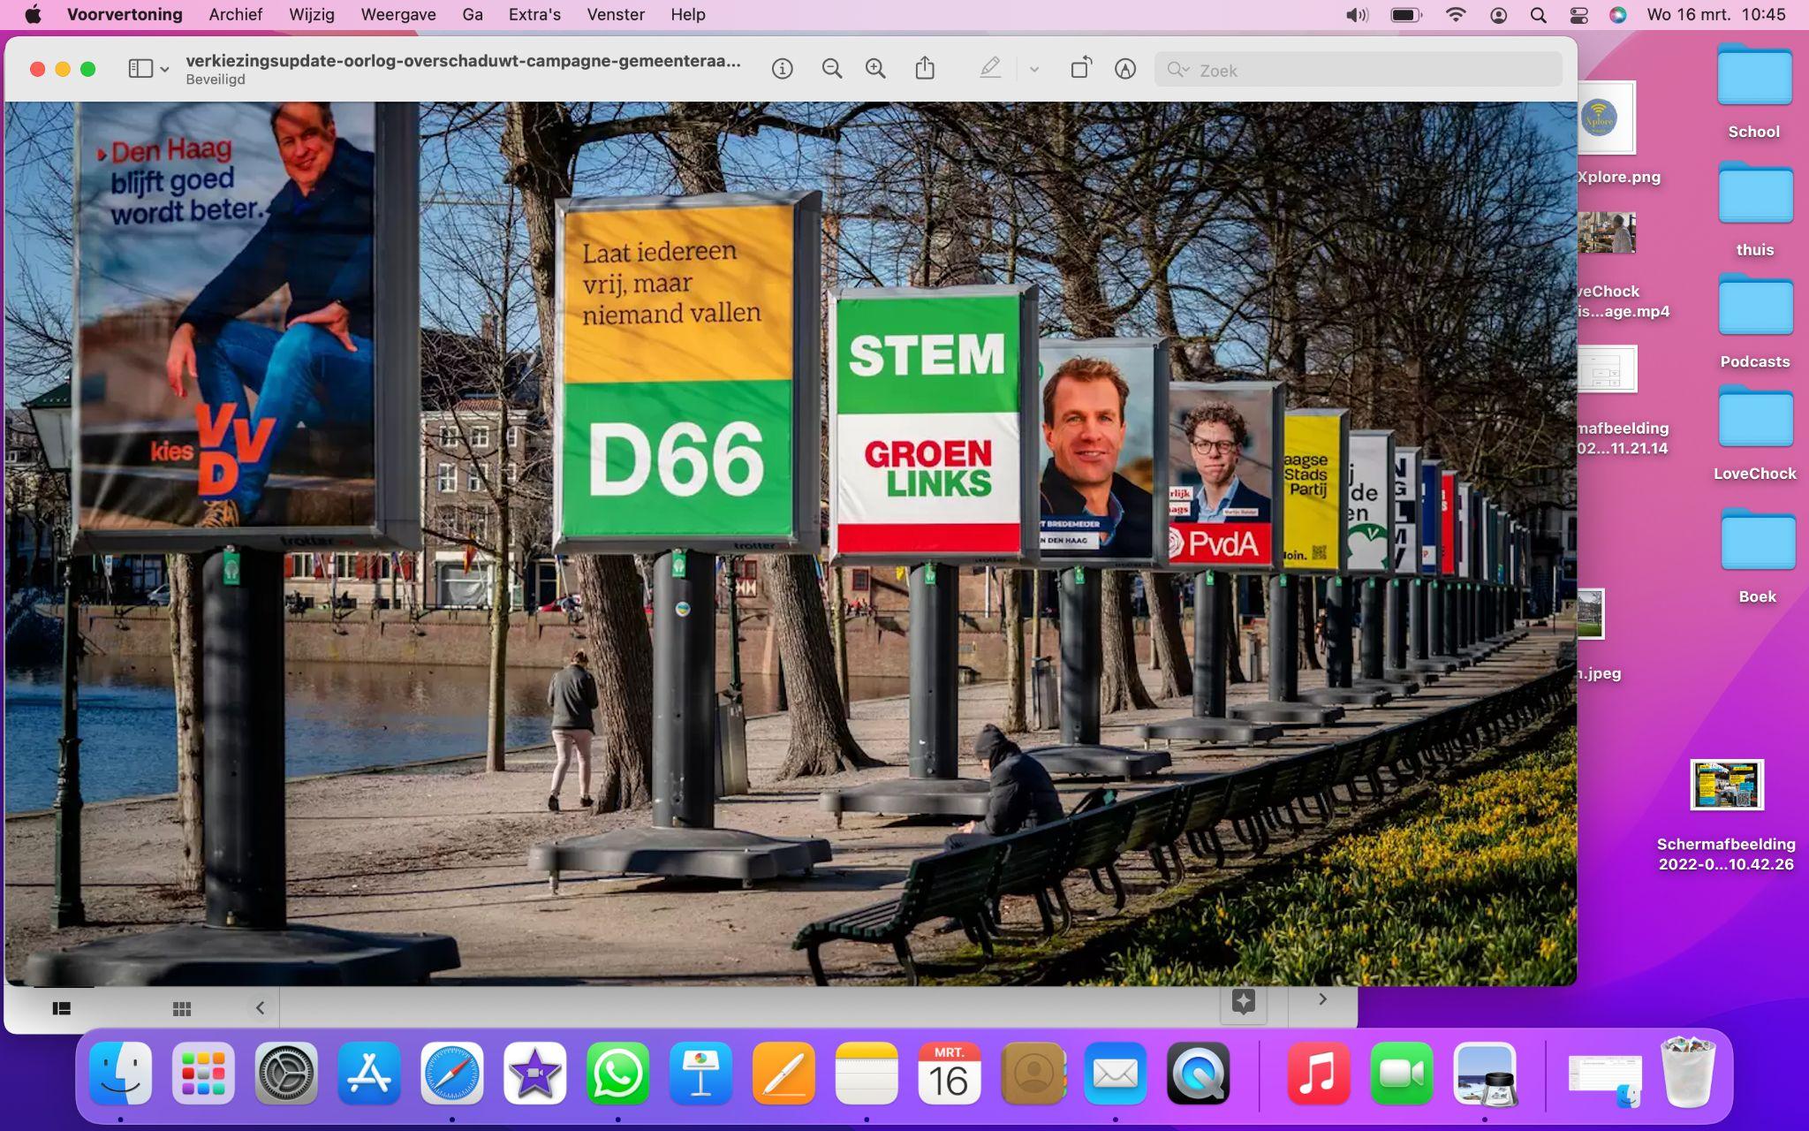Screen dimensions: 1809x1131
Task: Open the Voorvertoning application menu
Action: pos(125,14)
